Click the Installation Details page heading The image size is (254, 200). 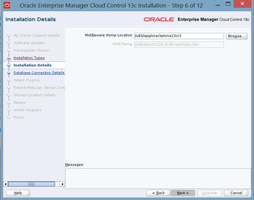31,20
